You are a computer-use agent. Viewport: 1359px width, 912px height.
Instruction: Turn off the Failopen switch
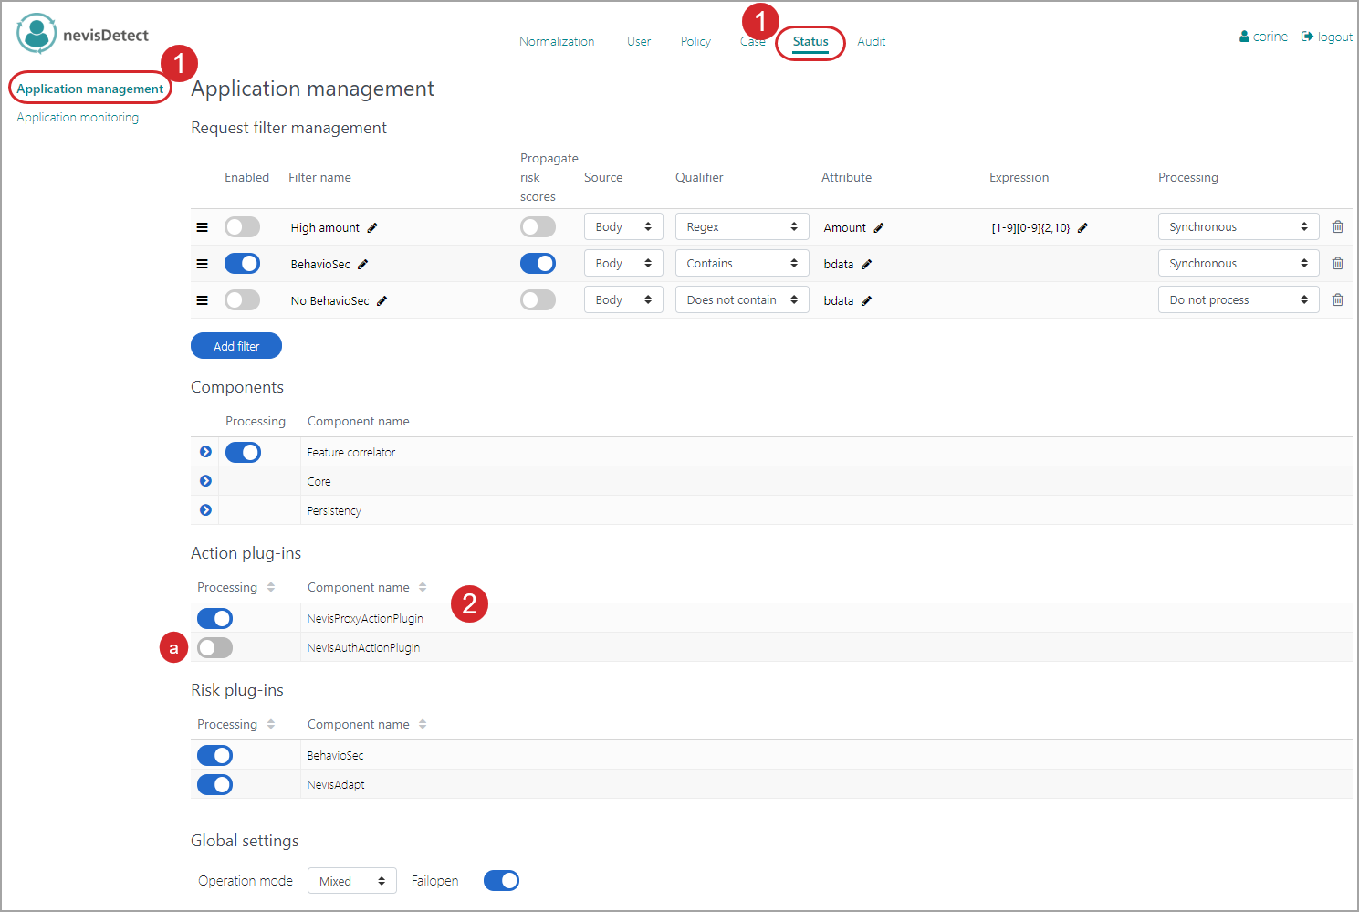point(501,881)
